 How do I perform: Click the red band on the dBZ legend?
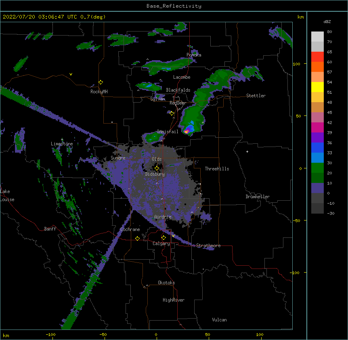pos(317,57)
